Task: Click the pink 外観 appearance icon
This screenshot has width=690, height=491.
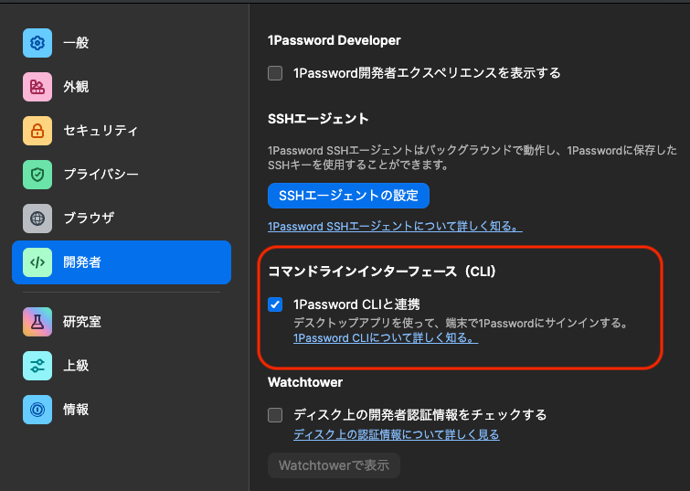Action: tap(37, 87)
